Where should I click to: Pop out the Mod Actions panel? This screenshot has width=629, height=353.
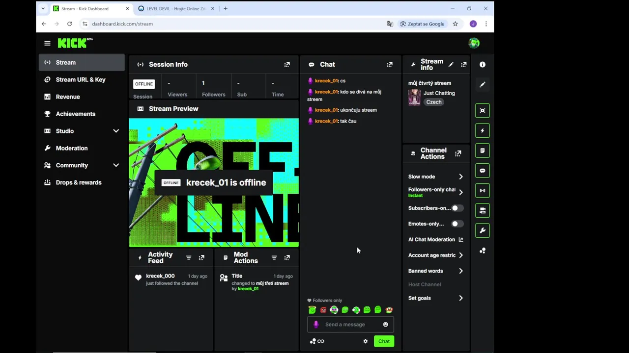(287, 257)
